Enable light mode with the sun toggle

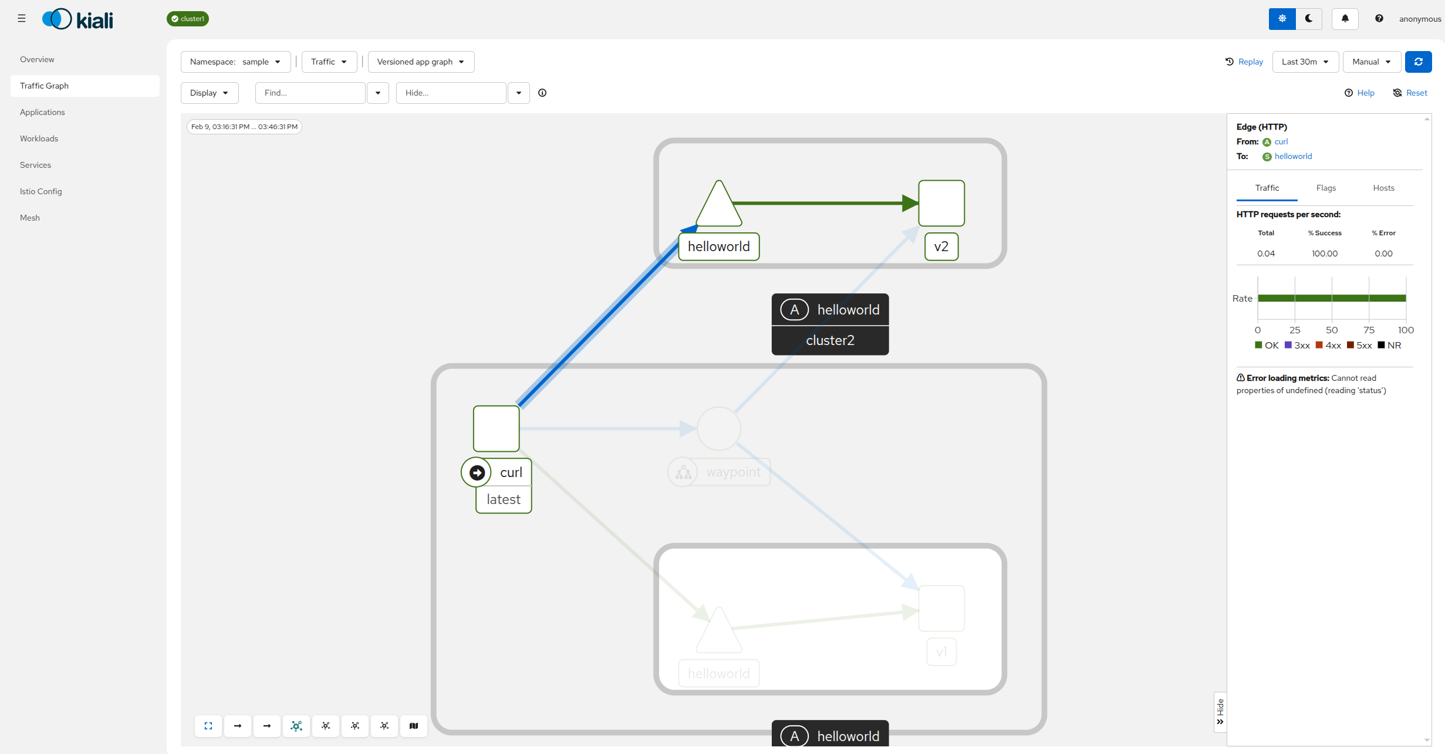(x=1282, y=18)
